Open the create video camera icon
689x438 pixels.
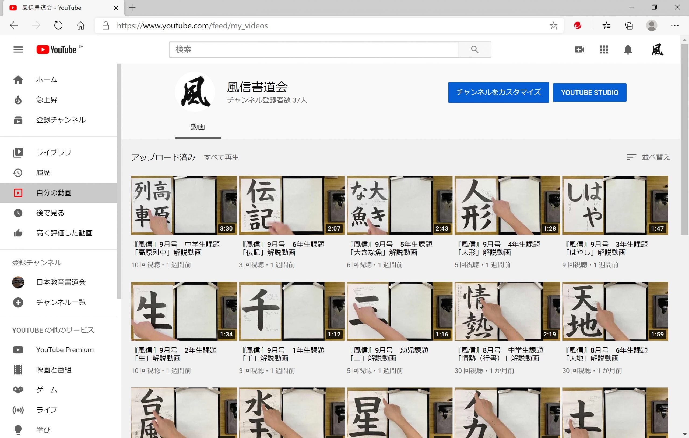(580, 49)
